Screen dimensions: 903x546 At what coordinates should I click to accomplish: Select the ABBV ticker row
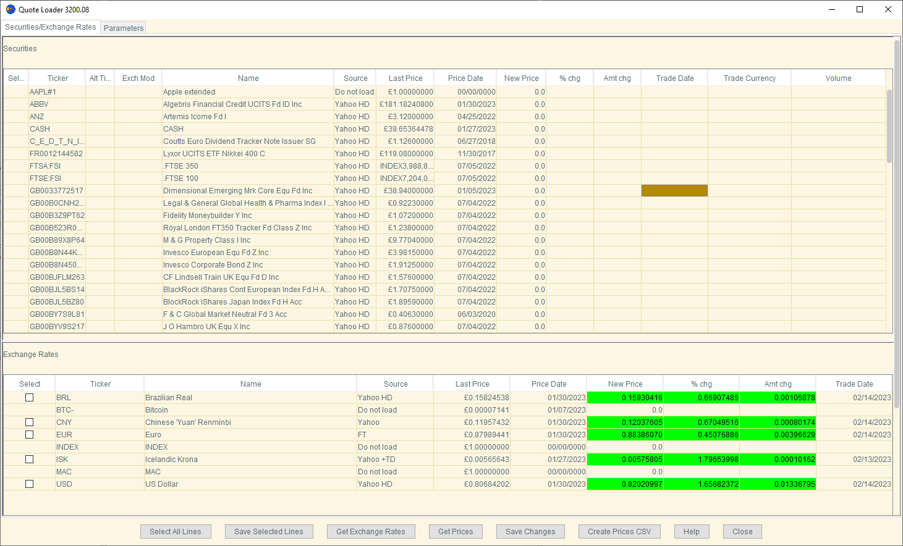point(57,104)
